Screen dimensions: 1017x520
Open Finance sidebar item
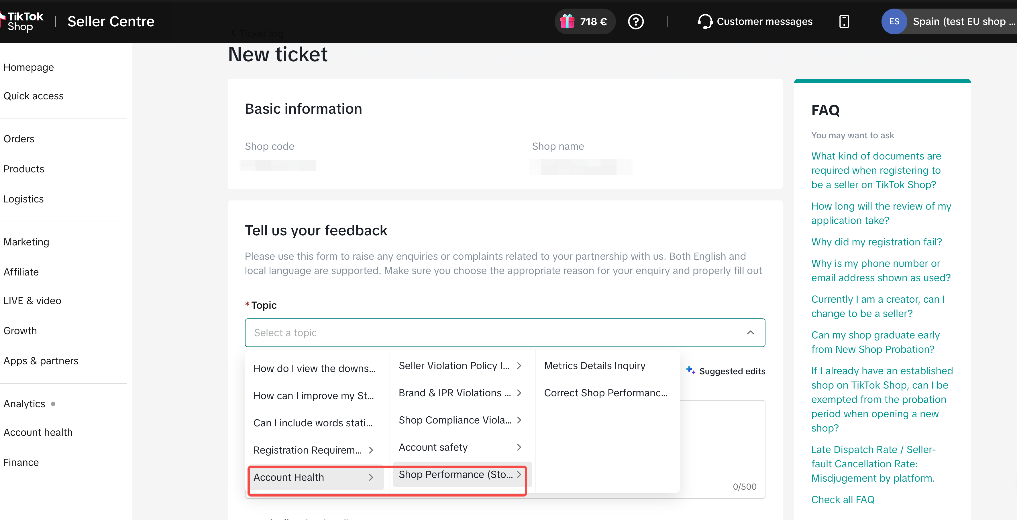21,462
